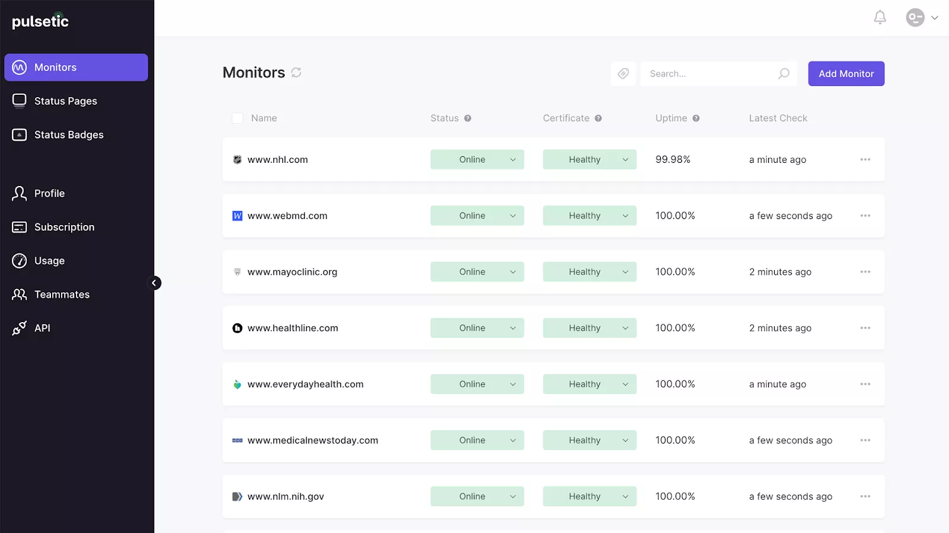Screen dimensions: 949x533
Task: Open the API section in sidebar
Action: [x=42, y=328]
